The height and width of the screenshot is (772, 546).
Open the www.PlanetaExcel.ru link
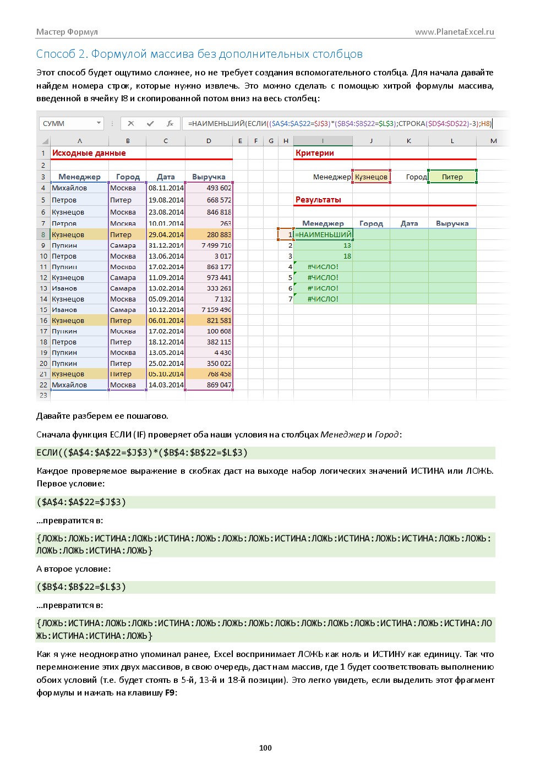click(x=455, y=32)
